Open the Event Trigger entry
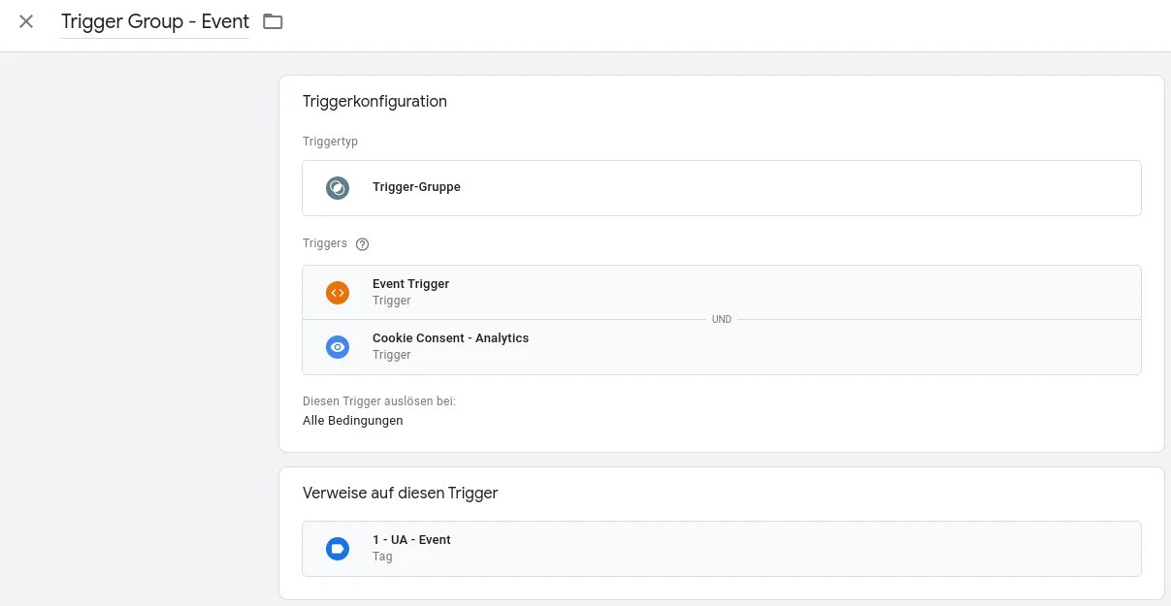Screen dimensions: 1171x606 pos(582,292)
